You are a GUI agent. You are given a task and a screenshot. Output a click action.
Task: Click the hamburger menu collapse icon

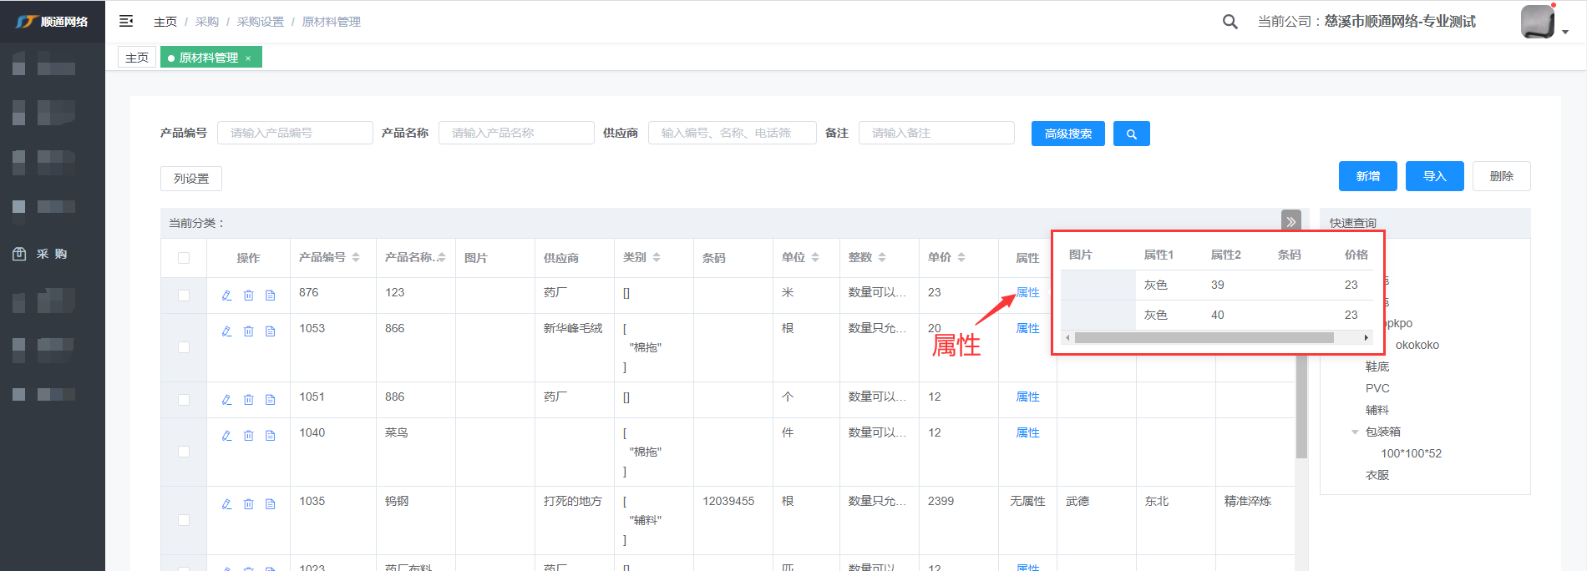tap(126, 21)
